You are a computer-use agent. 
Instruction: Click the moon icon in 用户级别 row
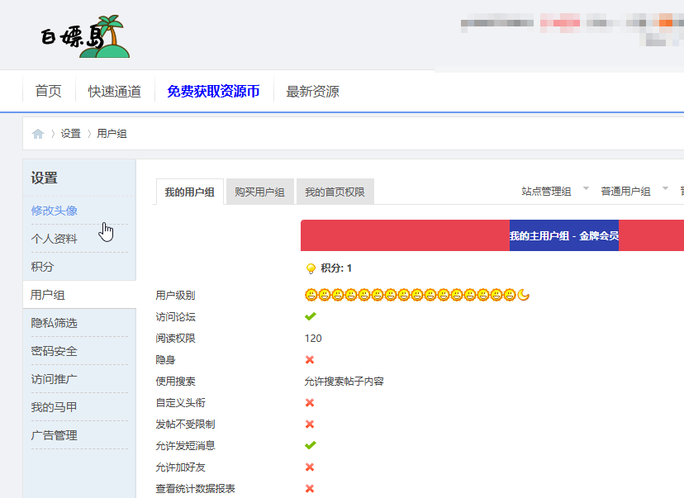(524, 295)
